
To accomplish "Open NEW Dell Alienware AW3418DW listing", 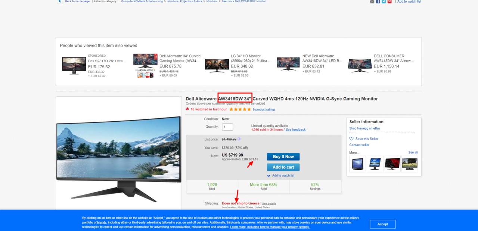I will coord(322,58).
